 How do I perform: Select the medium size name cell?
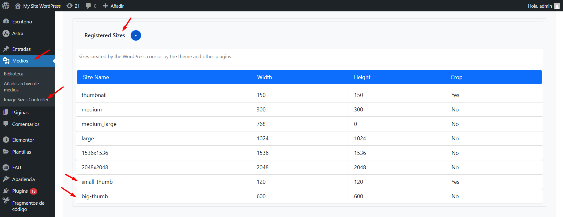click(x=163, y=110)
